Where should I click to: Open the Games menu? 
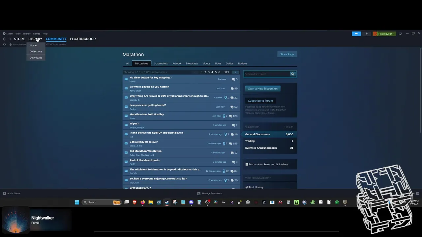coord(37,34)
